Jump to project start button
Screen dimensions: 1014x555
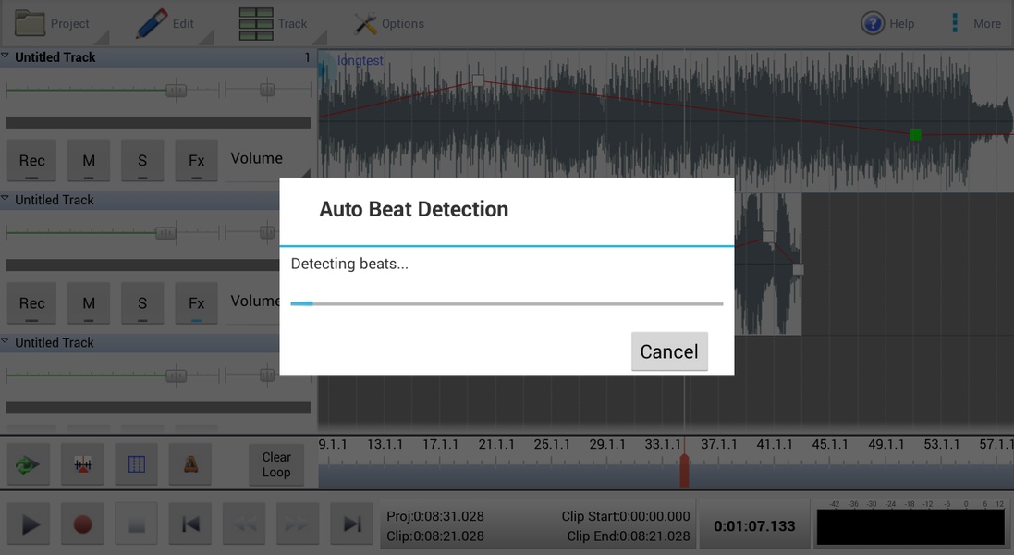tap(190, 524)
